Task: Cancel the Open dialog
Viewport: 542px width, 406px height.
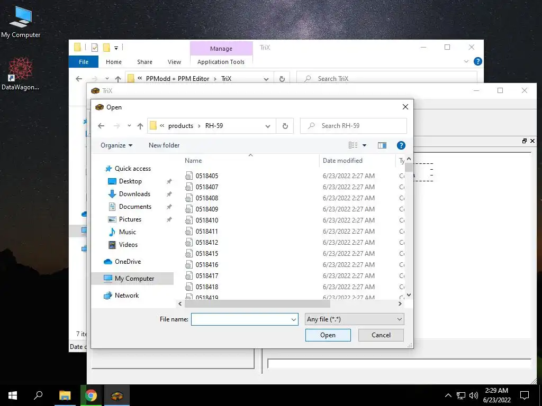Action: point(381,335)
